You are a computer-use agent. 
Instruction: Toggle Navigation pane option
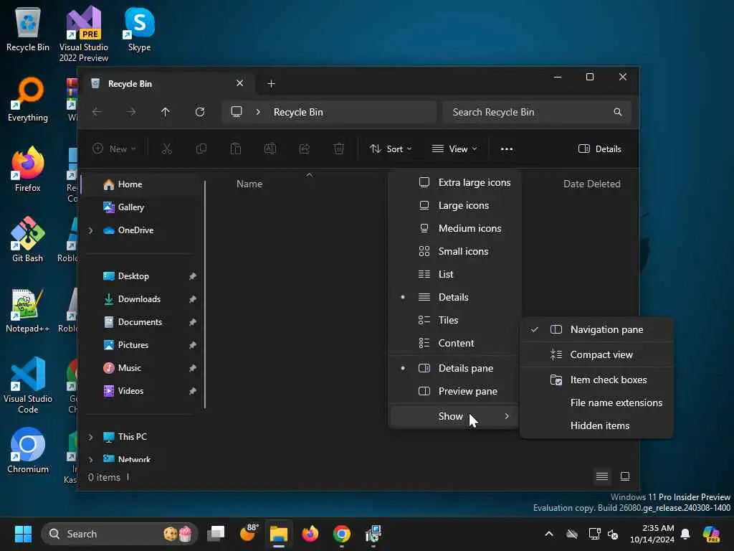[596, 329]
